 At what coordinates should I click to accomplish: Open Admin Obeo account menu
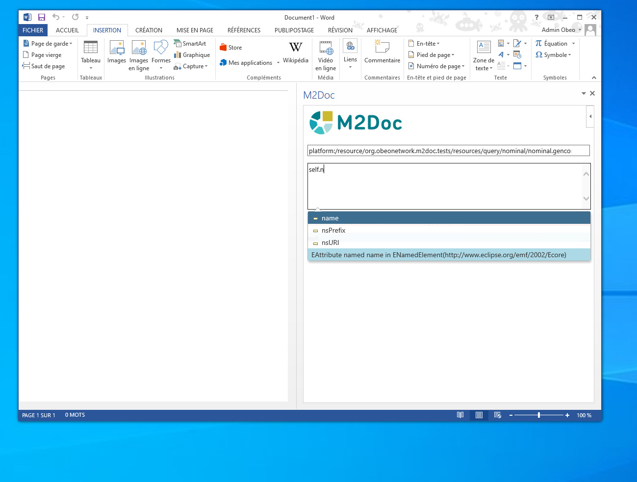coord(561,30)
